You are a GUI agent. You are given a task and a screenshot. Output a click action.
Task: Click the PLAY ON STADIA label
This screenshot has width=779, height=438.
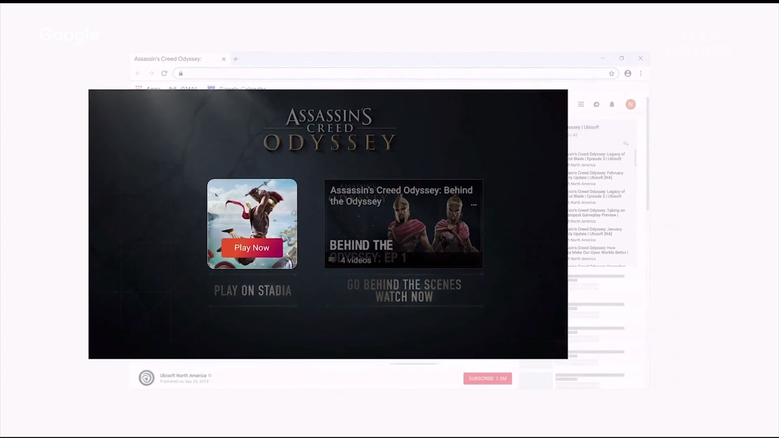(x=252, y=291)
